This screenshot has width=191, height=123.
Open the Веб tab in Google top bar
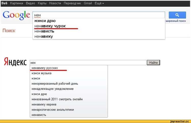click(x=4, y=3)
